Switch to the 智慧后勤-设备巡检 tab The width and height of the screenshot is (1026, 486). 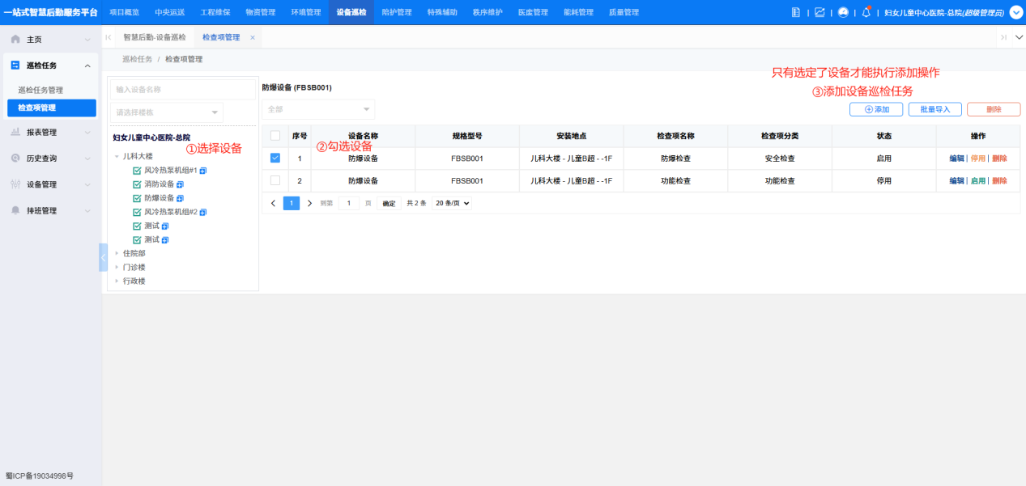[155, 37]
